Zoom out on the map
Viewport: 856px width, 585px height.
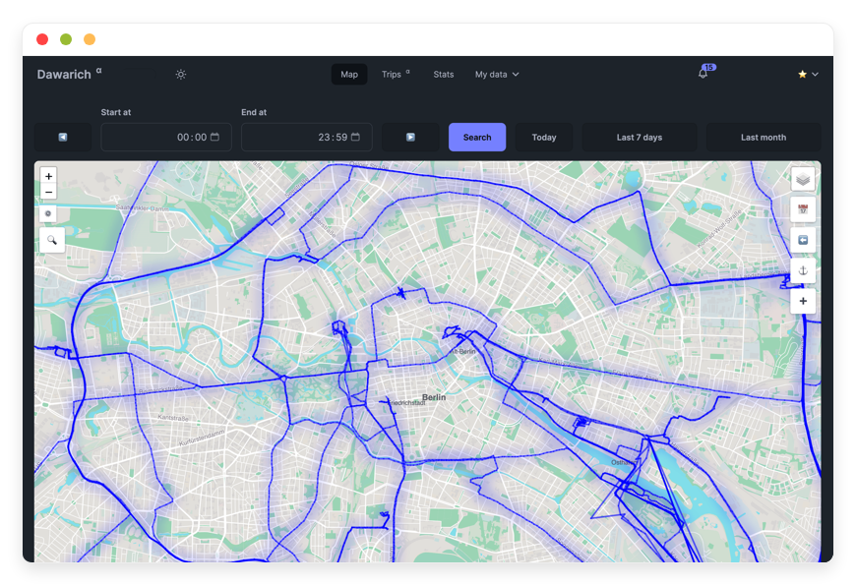pyautogui.click(x=48, y=192)
